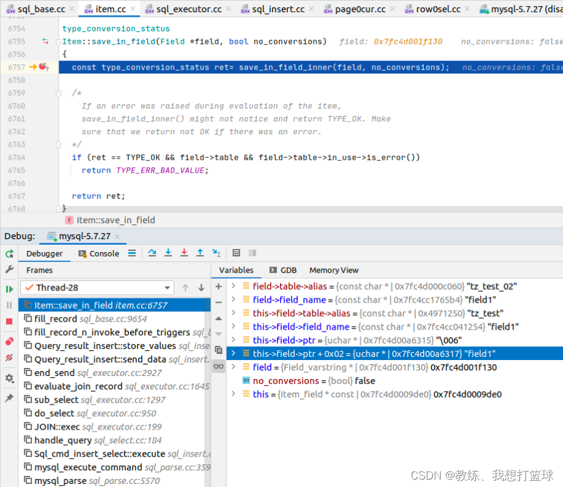
Task: Click Run to Cursor icon
Action: (216, 253)
